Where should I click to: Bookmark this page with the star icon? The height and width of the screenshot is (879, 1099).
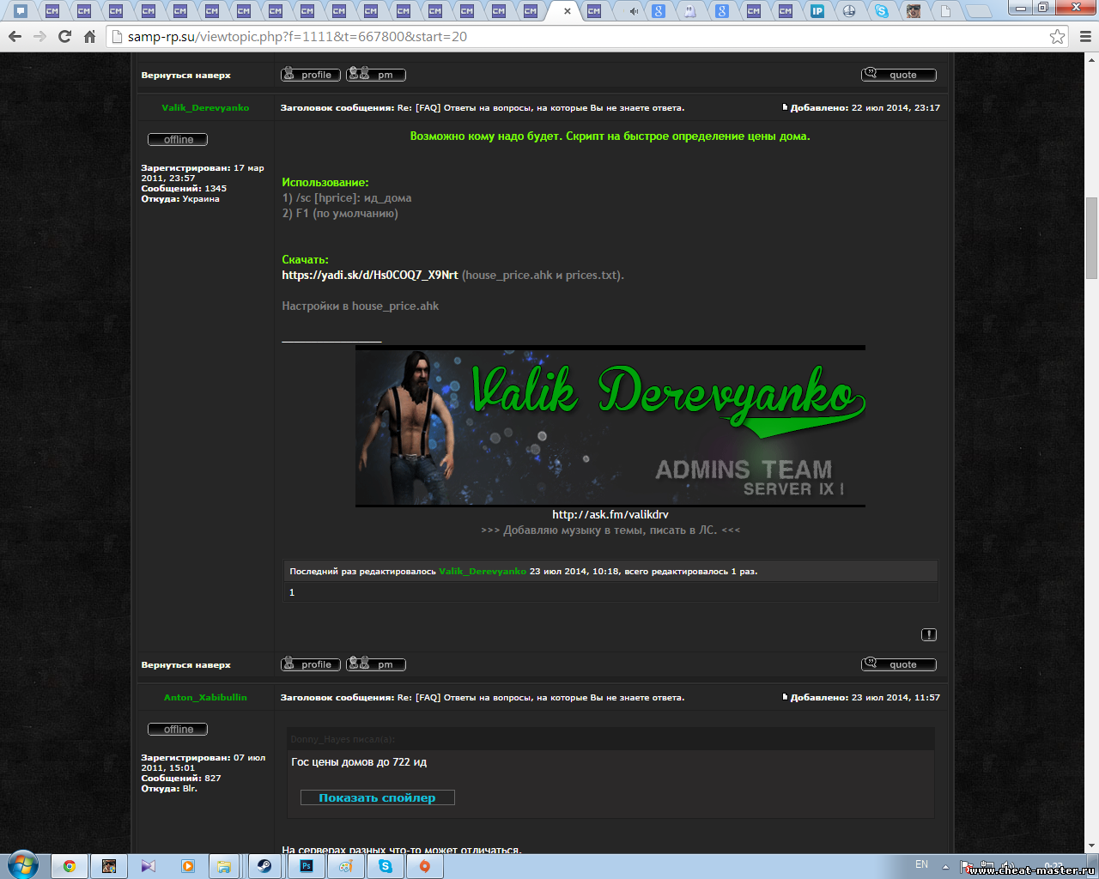(x=1057, y=37)
